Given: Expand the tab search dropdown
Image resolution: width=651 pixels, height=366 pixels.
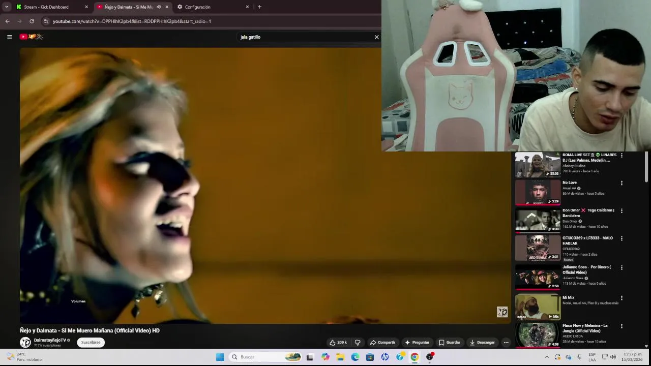Looking at the screenshot, I should (7, 7).
